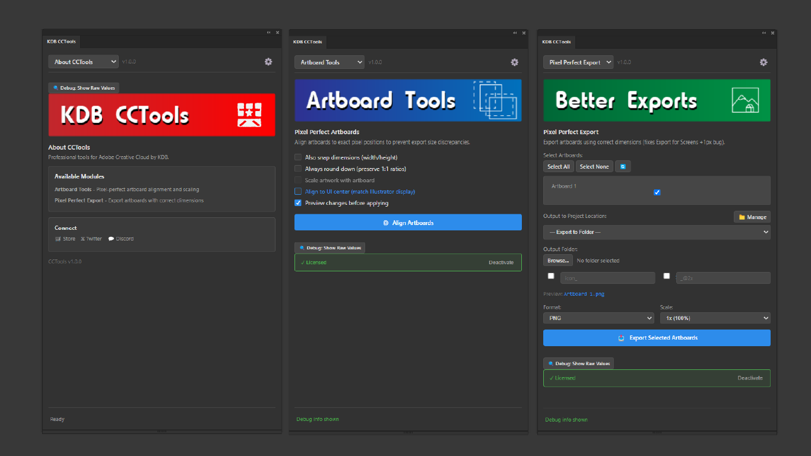This screenshot has height=456, width=811.
Task: Click Debug: Show Raw Values in About CCTools panel
Action: click(84, 88)
